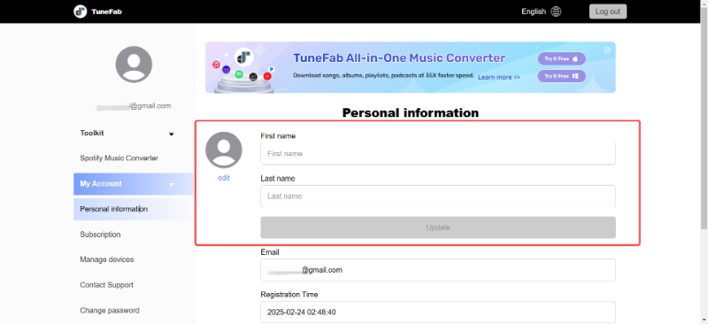Viewport: 708px width, 324px height.
Task: Open Change password page
Action: [x=110, y=311]
